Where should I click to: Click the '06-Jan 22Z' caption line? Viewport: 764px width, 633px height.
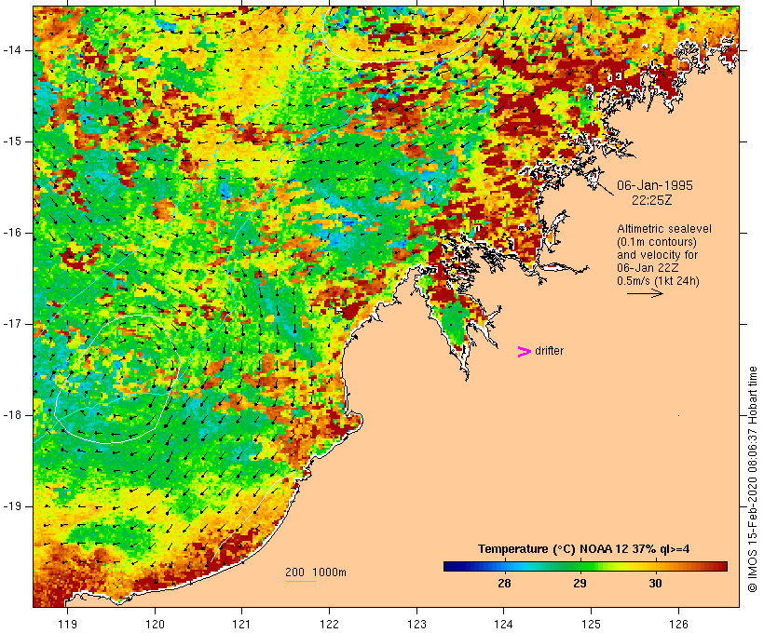[x=648, y=268]
